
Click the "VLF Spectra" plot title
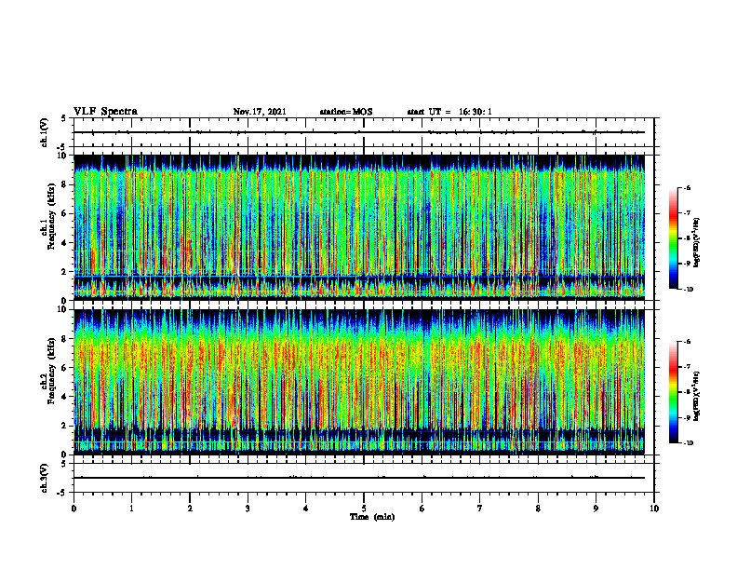[x=105, y=112]
